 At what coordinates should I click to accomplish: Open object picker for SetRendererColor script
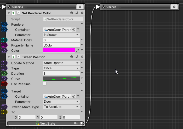[81, 19]
